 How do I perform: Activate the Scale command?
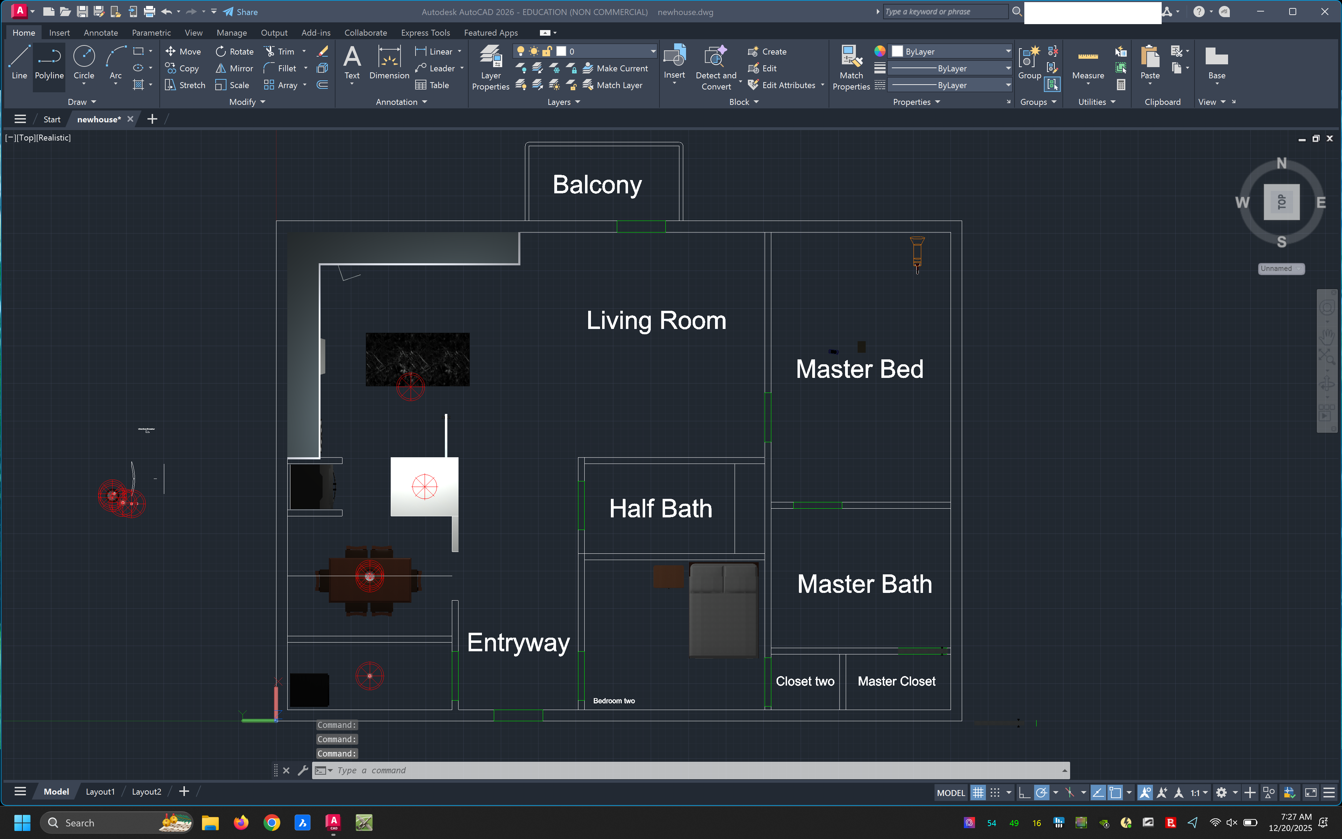click(232, 85)
